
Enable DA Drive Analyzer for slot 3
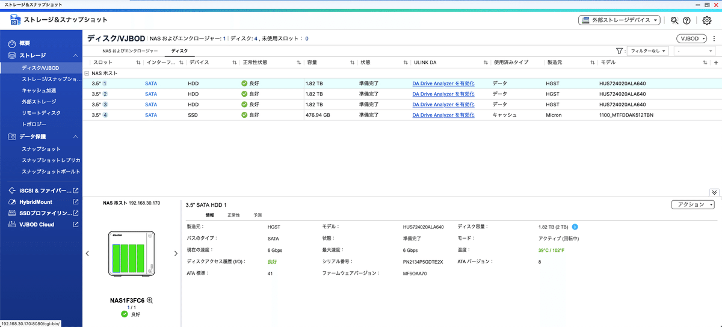[x=443, y=105]
